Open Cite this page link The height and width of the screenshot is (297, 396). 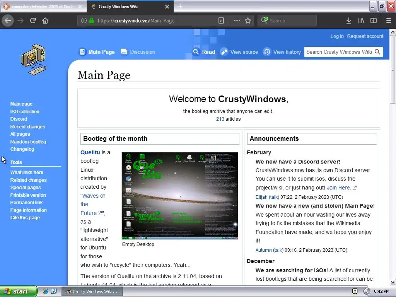coord(25,217)
